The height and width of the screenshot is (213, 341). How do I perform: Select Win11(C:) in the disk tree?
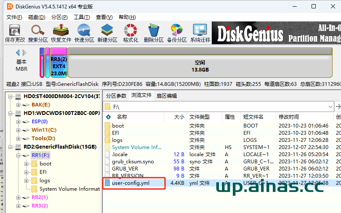pyautogui.click(x=44, y=130)
